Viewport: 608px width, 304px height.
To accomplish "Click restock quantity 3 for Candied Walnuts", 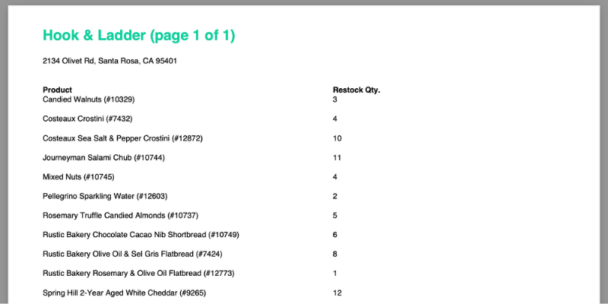I will tap(335, 100).
